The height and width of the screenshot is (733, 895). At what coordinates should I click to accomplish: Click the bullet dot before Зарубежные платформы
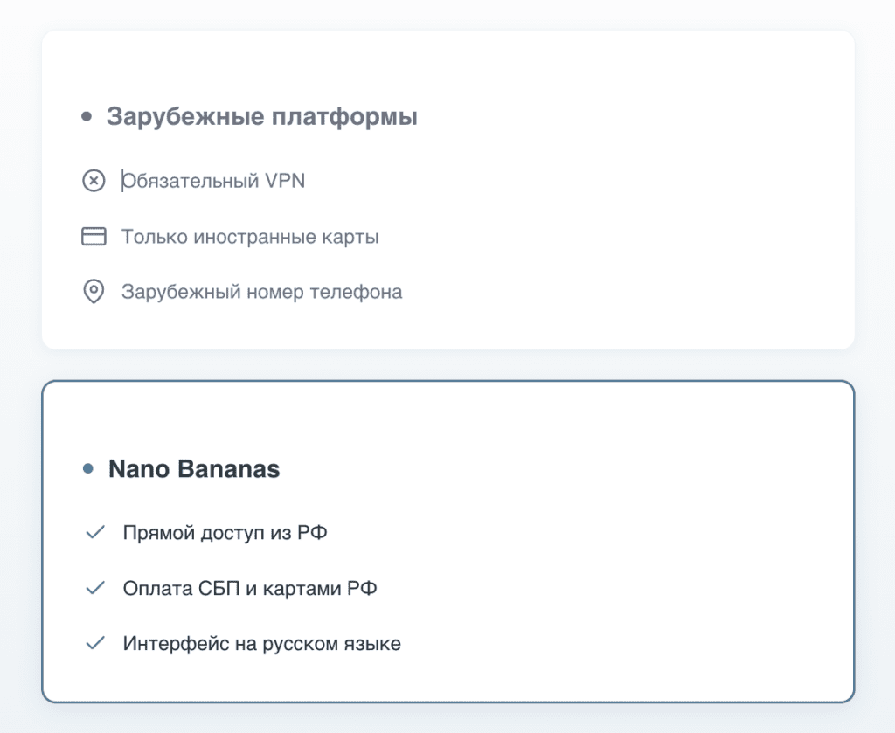pyautogui.click(x=87, y=116)
